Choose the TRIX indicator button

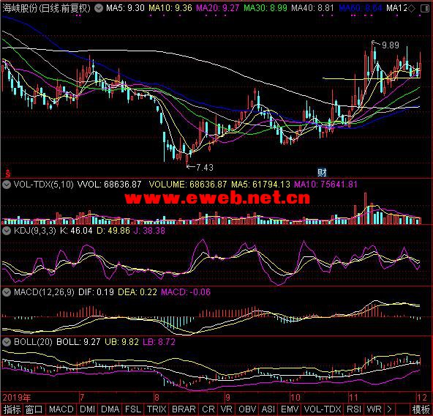click(x=157, y=409)
